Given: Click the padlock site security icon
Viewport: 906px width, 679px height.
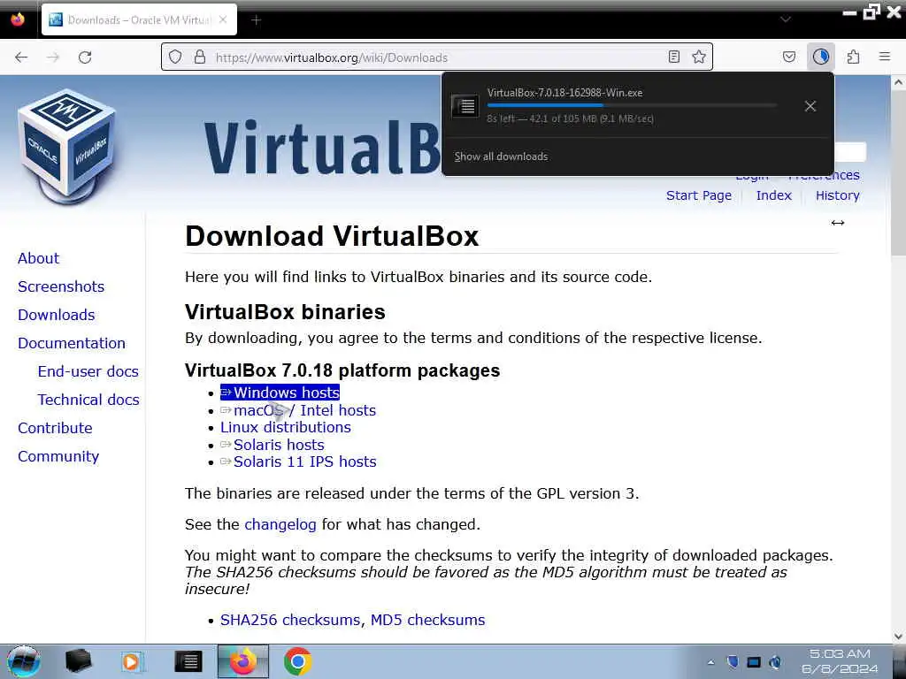Looking at the screenshot, I should (x=200, y=57).
